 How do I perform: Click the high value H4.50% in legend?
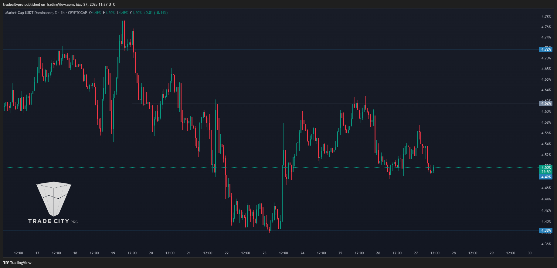pyautogui.click(x=109, y=13)
